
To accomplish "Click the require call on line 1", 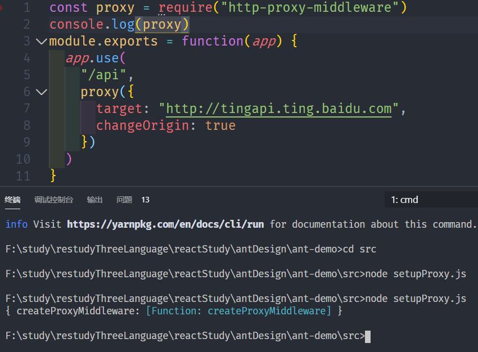I will [186, 8].
